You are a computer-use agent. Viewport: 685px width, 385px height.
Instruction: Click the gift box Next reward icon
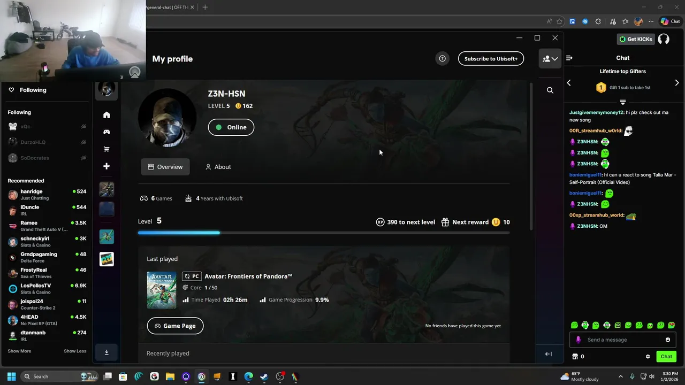445,222
